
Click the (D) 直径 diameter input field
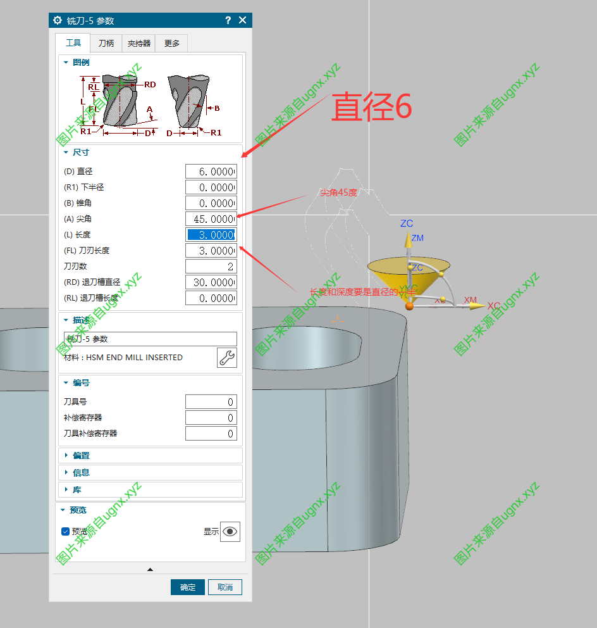[x=211, y=172]
